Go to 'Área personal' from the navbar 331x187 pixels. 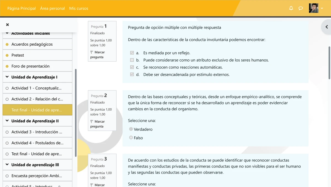click(x=52, y=8)
